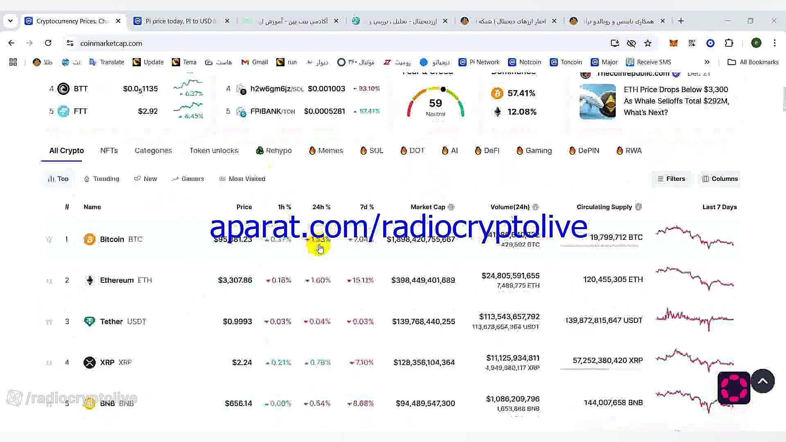Image resolution: width=786 pixels, height=442 pixels.
Task: Open the Columns selector
Action: 720,179
